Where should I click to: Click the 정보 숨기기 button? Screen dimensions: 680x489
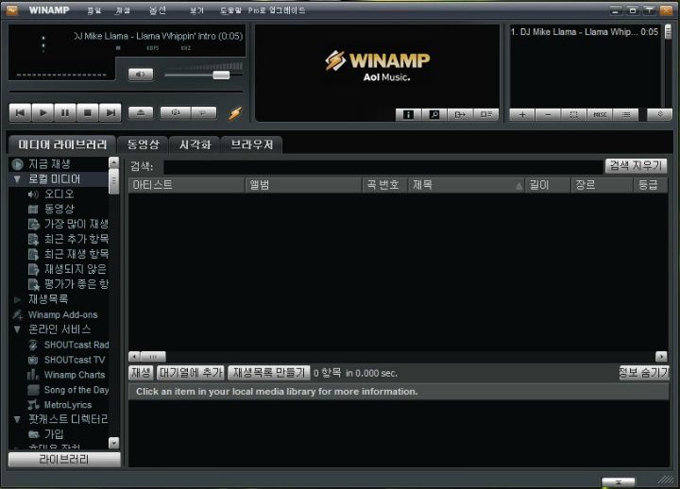[x=643, y=372]
